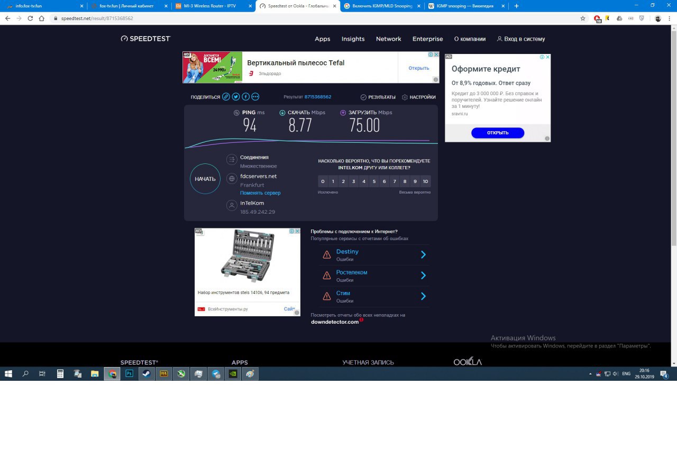This screenshot has width=677, height=476.
Task: Select rating 6 in recommendation scale
Action: [x=385, y=181]
